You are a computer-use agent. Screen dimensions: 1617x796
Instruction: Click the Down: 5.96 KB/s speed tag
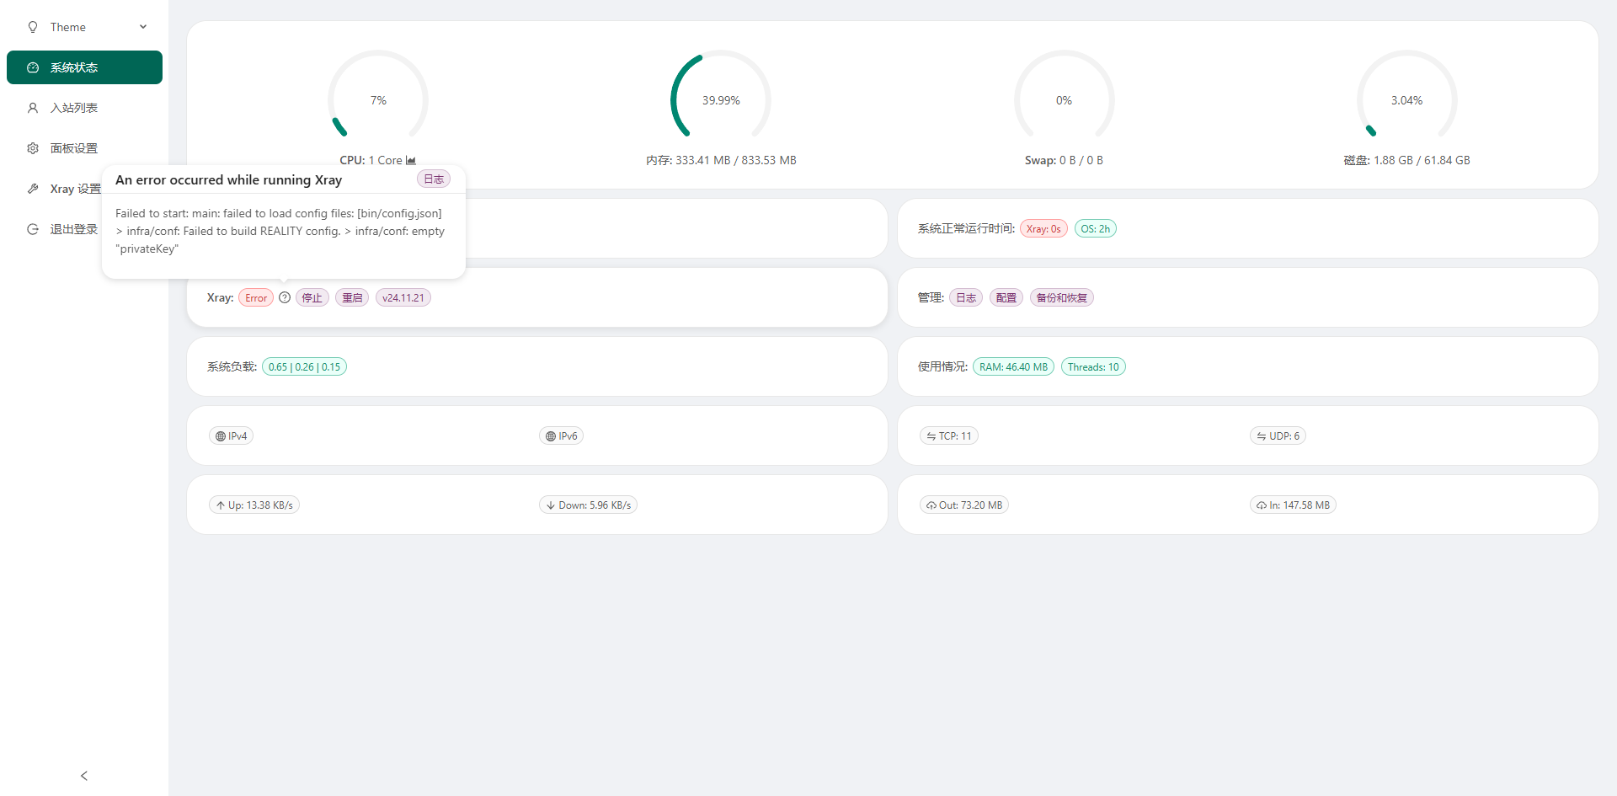(x=588, y=505)
